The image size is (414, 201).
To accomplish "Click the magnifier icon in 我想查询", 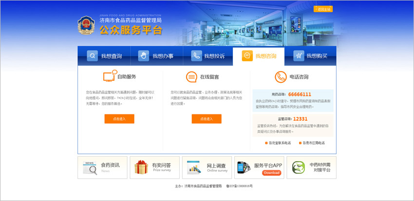I will point(93,56).
